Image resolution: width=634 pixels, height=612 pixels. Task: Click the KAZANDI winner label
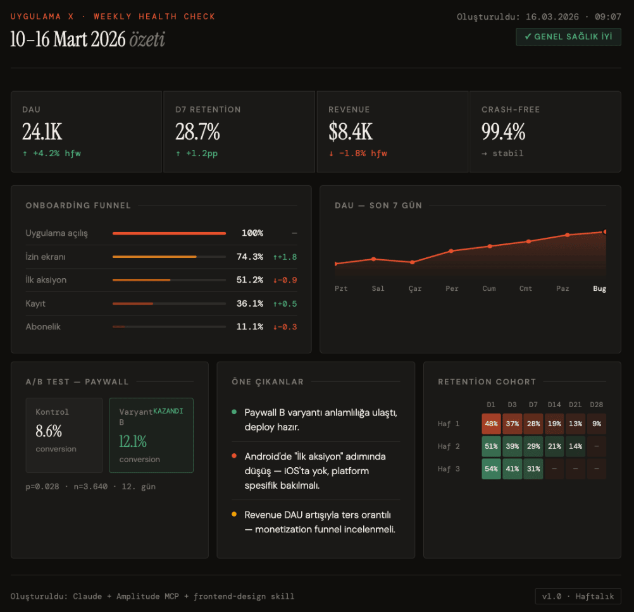168,411
